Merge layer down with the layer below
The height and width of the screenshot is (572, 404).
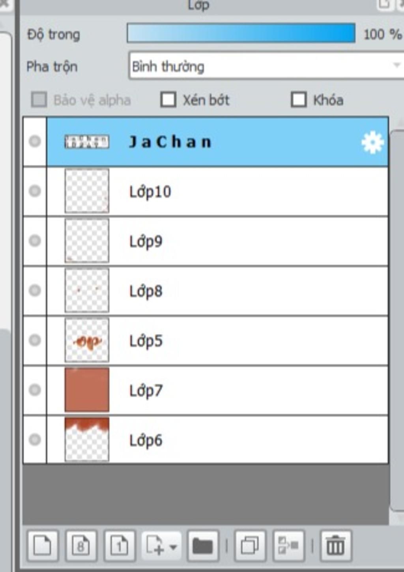click(x=288, y=546)
